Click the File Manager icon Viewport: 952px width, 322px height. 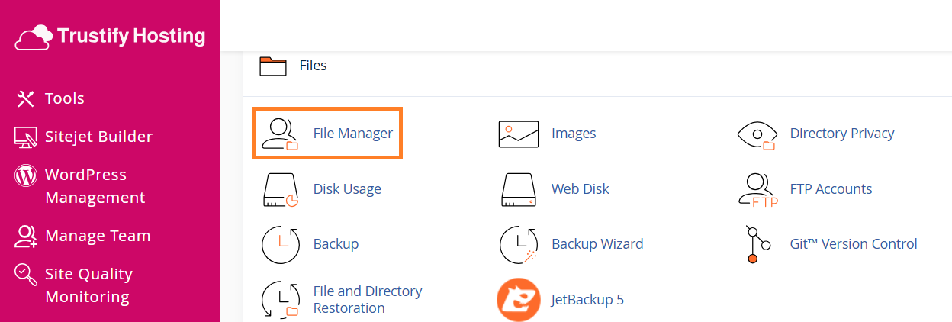tap(280, 134)
